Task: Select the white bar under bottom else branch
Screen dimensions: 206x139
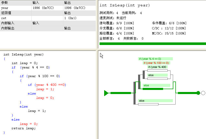Action: pyautogui.click(x=148, y=104)
